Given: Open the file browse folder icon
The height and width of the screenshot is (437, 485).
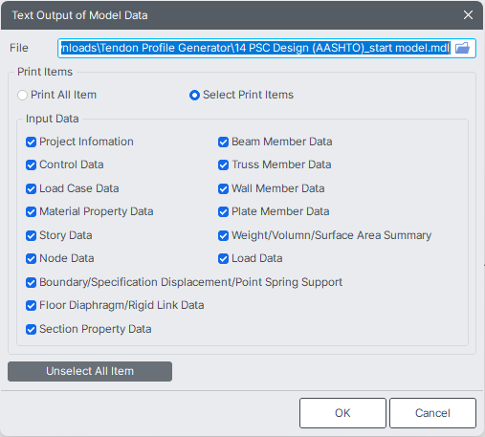Looking at the screenshot, I should (462, 48).
